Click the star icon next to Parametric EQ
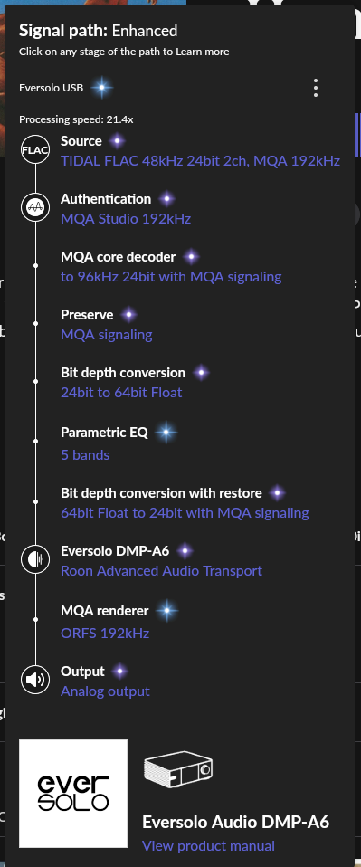The height and width of the screenshot is (867, 361). (166, 433)
